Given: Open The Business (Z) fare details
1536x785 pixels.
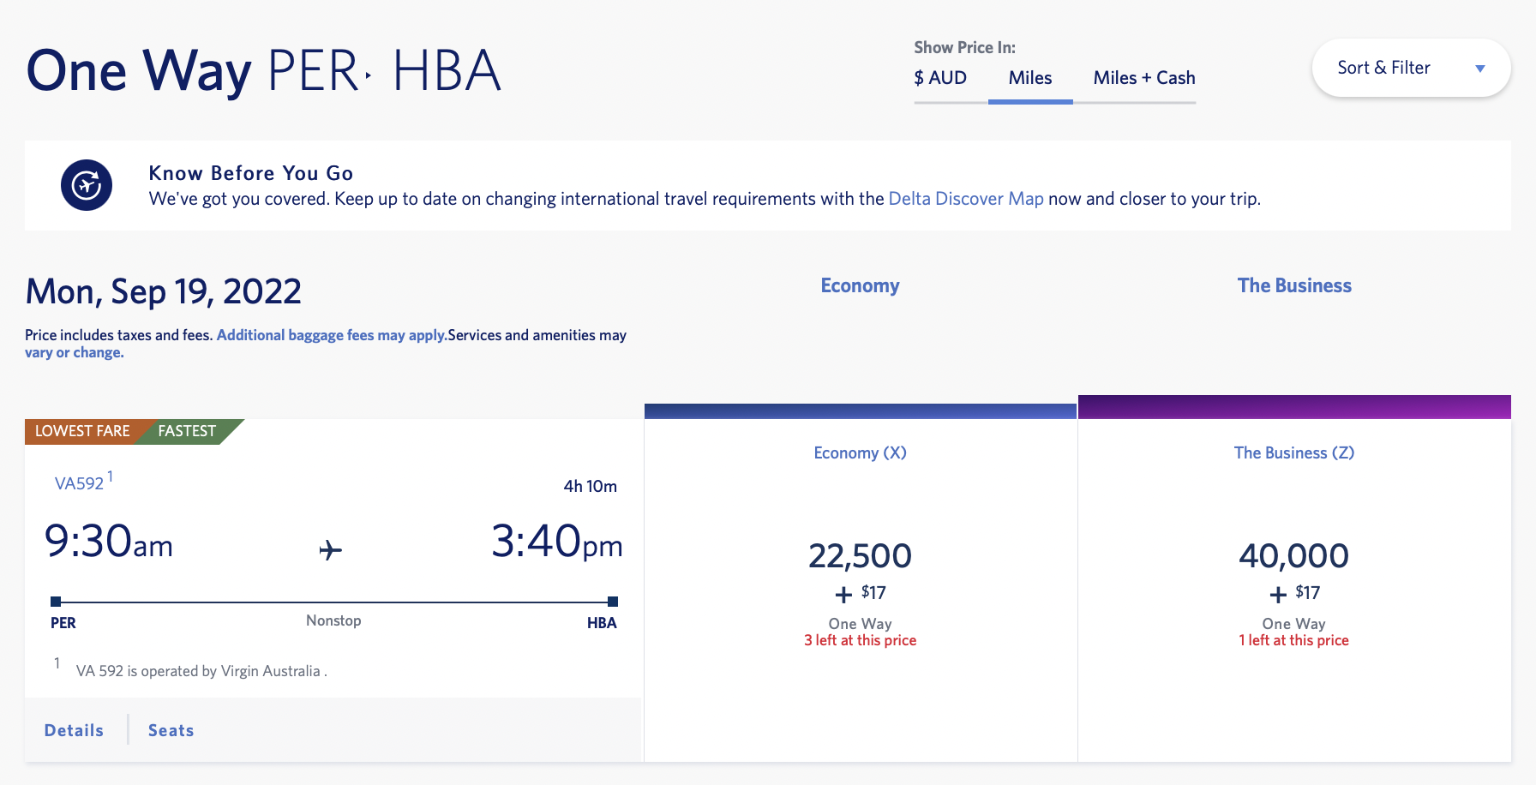Looking at the screenshot, I should (x=1294, y=452).
